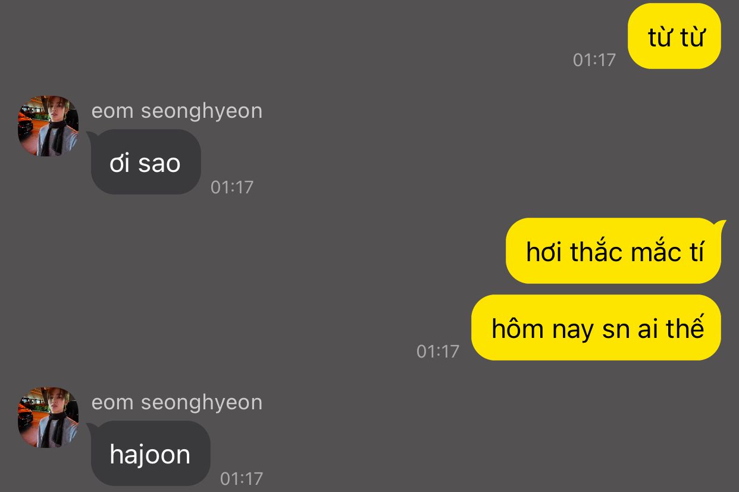Select the yellow "từ từ" message bubble
The image size is (739, 492).
(x=675, y=37)
